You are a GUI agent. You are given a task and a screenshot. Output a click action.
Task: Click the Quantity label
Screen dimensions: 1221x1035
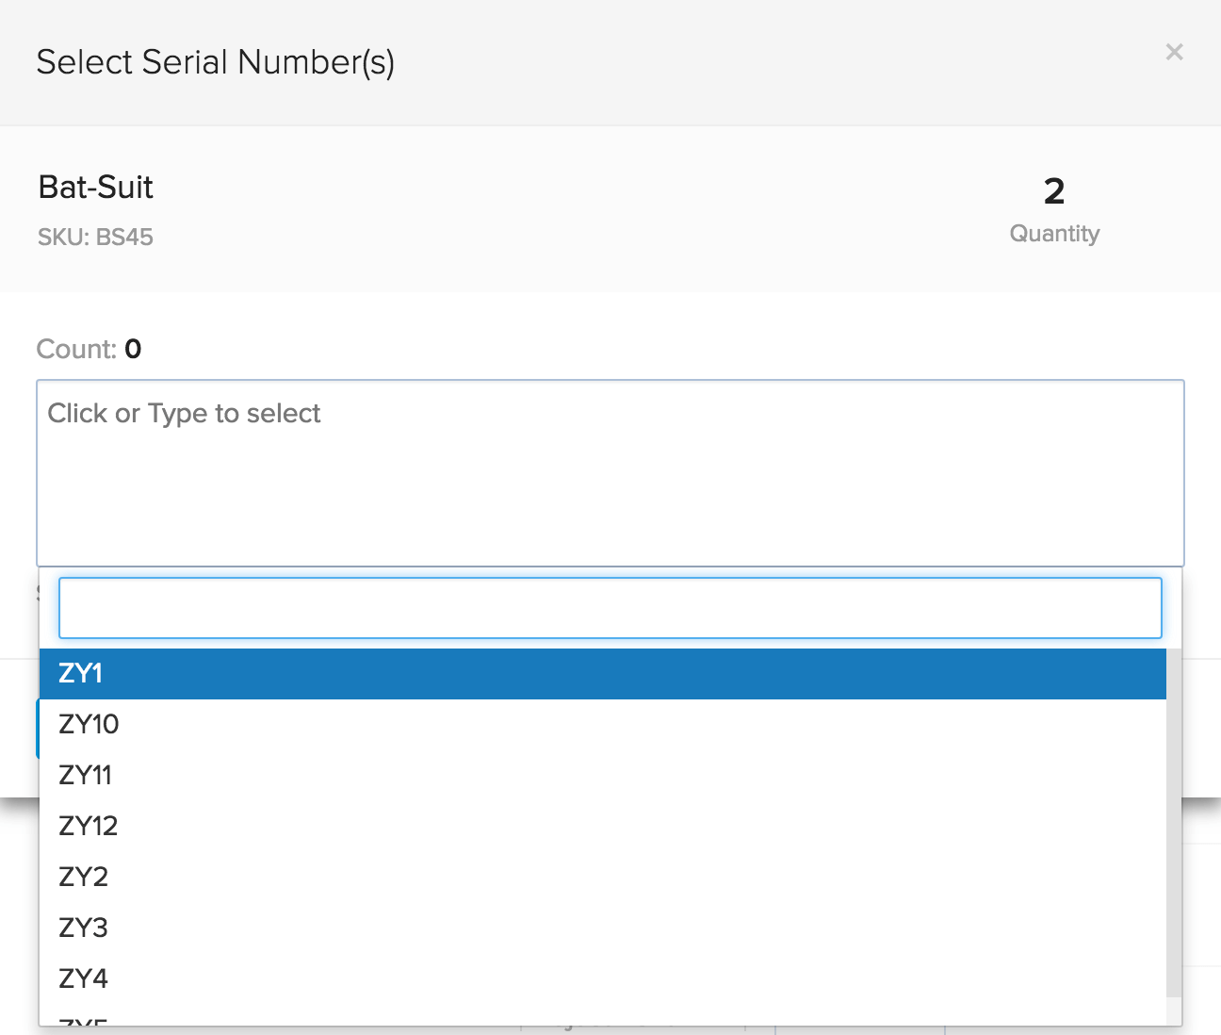click(1054, 234)
